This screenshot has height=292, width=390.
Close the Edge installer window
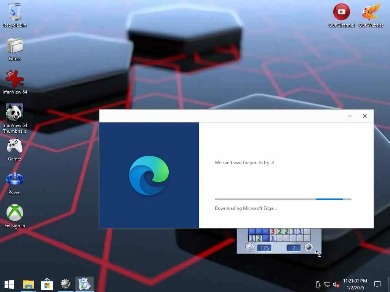tap(364, 116)
